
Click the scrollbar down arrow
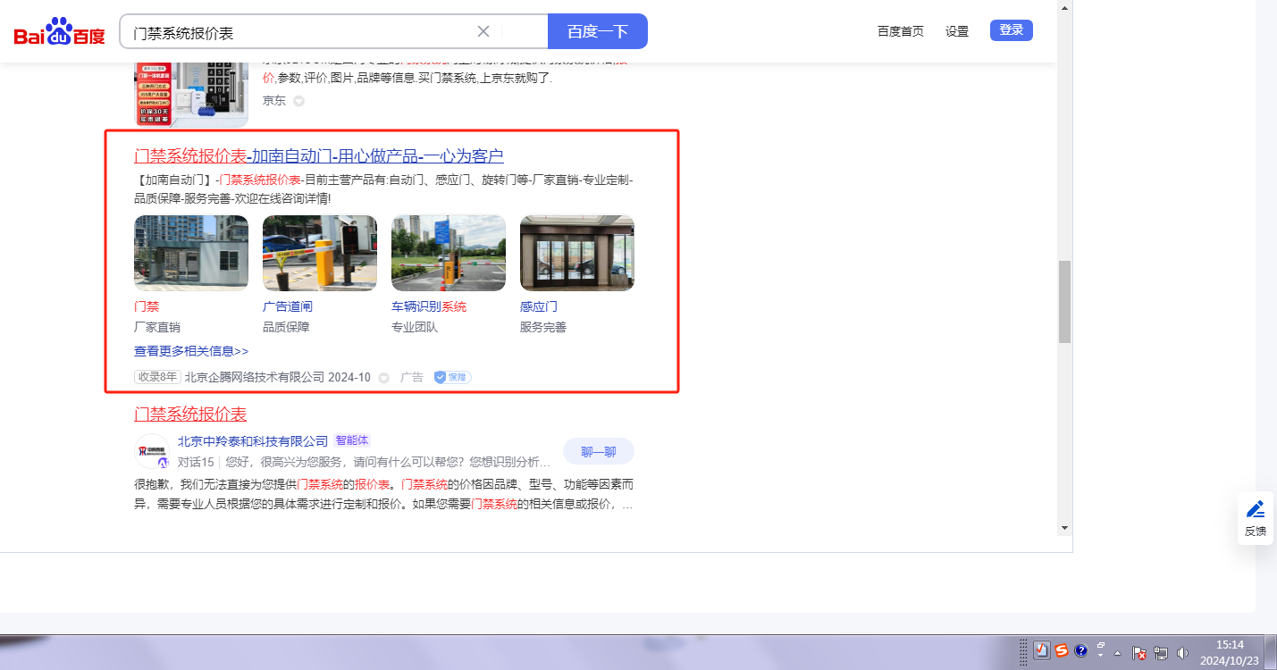[x=1064, y=528]
